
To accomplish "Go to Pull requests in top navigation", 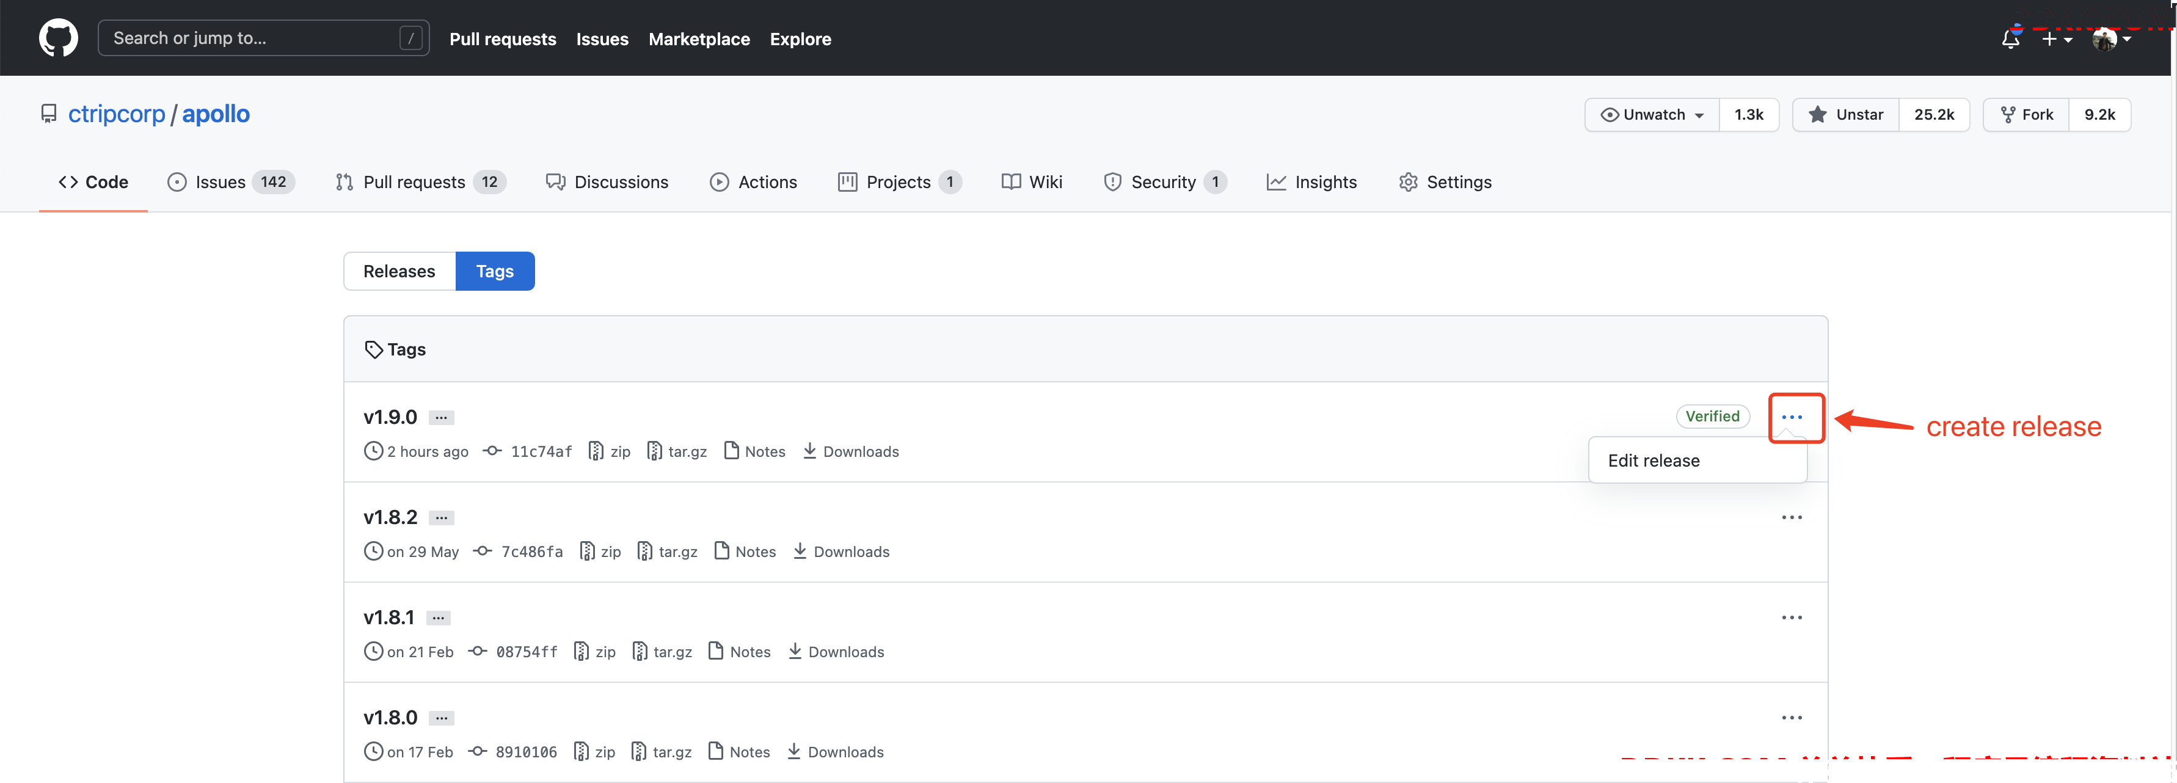I will [502, 39].
